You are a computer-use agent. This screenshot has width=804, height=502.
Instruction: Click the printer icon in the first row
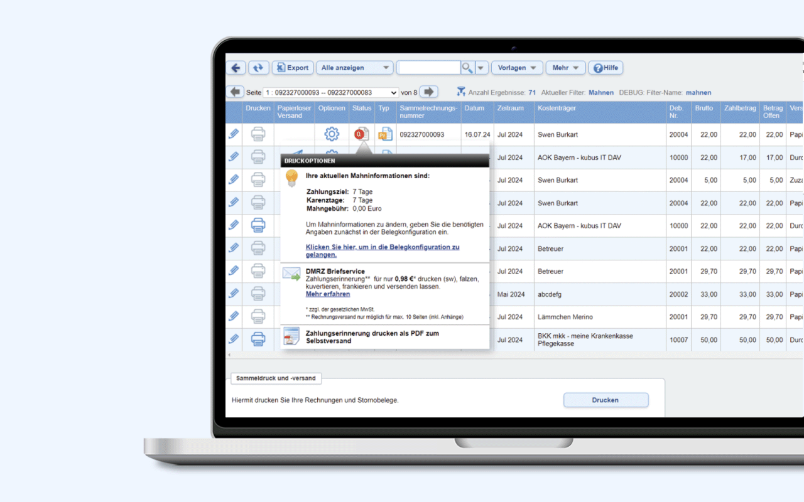coord(258,134)
